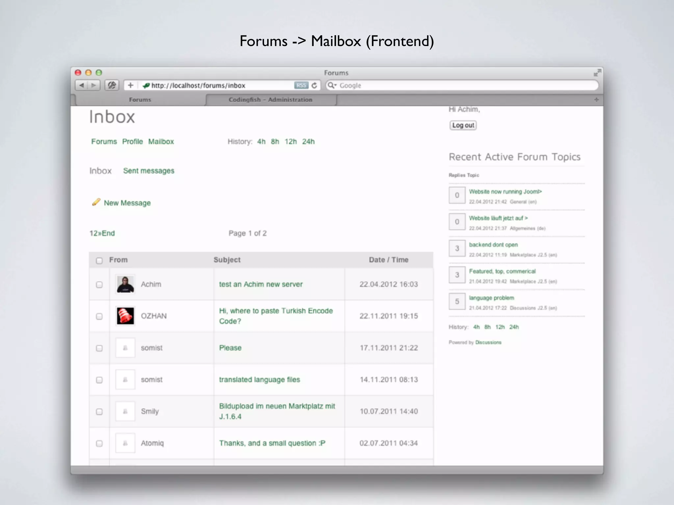
Task: Check the 'Please' message checkbox
Action: [99, 348]
